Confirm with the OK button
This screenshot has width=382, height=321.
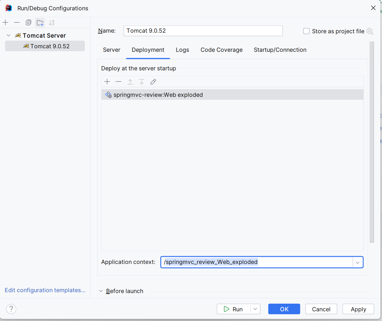pyautogui.click(x=284, y=309)
